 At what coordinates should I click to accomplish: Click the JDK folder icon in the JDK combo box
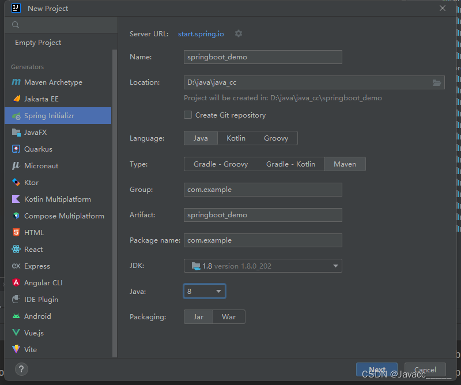(x=196, y=266)
